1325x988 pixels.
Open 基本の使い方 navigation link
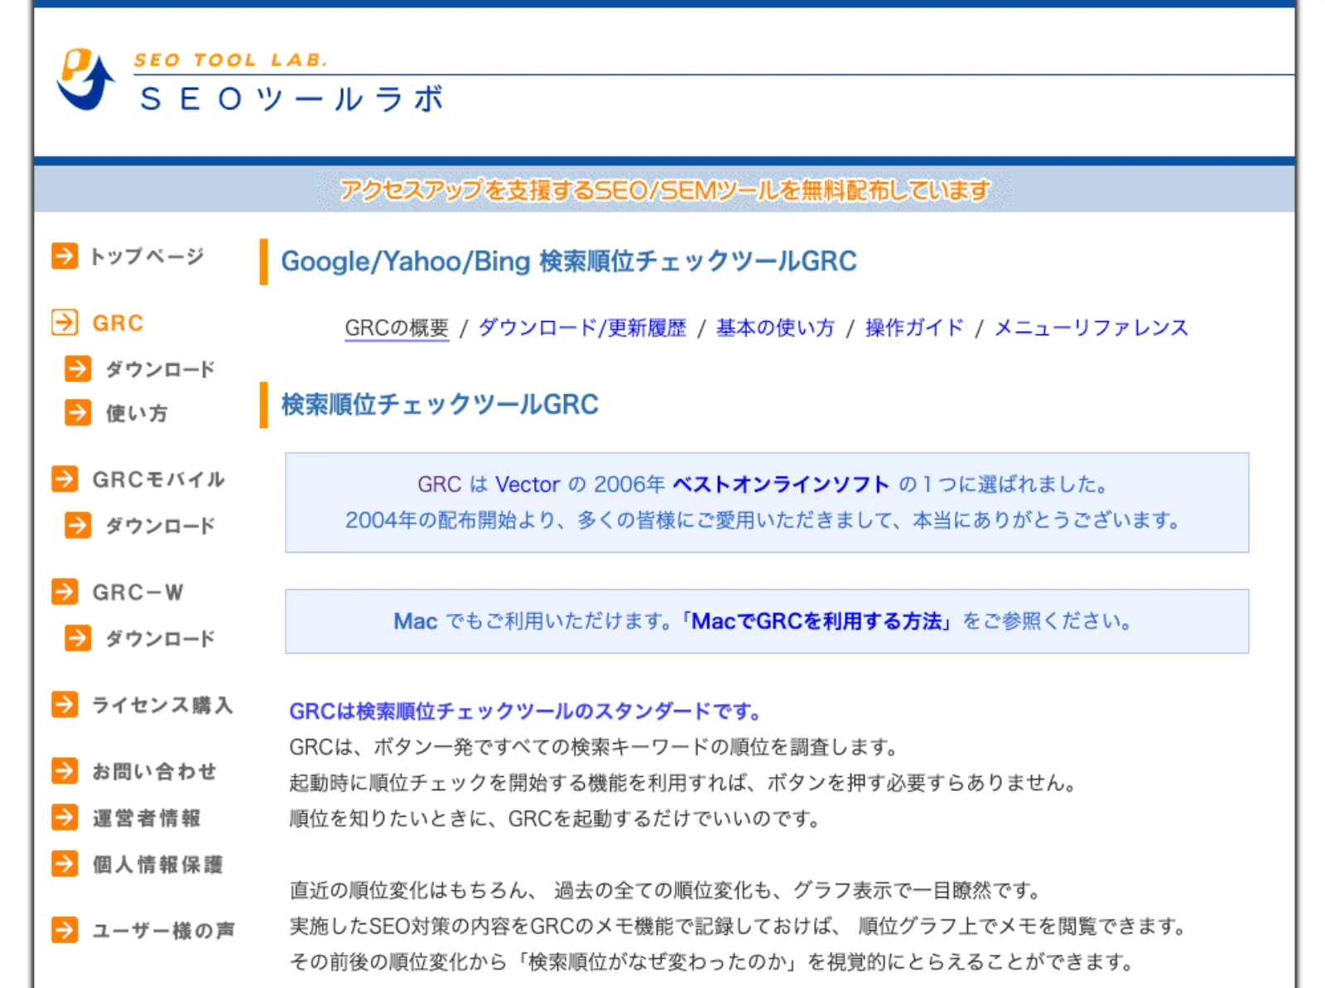(x=775, y=328)
